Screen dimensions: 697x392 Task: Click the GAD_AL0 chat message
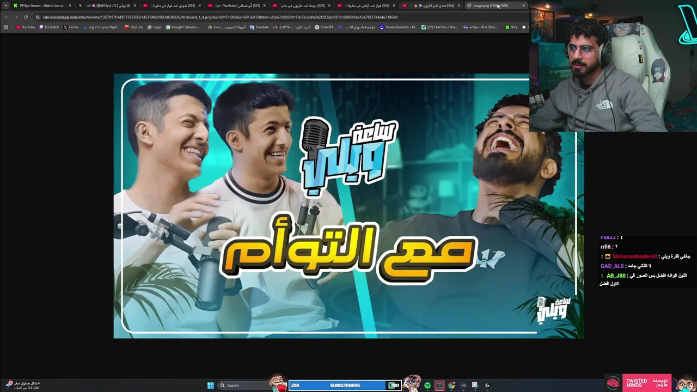pos(626,266)
